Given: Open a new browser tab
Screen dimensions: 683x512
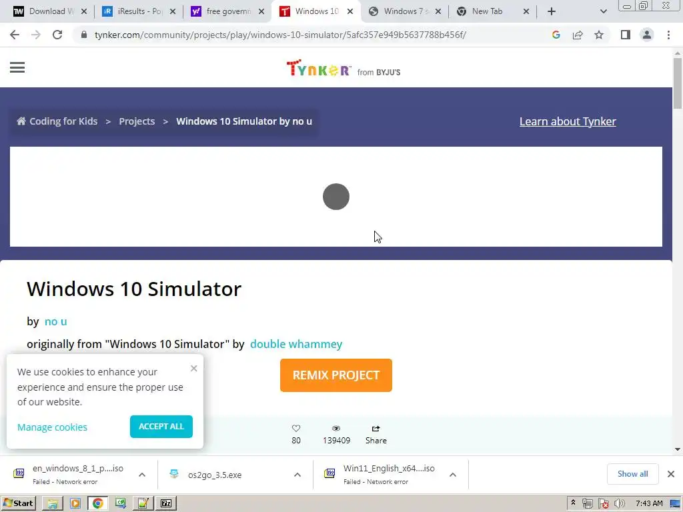Looking at the screenshot, I should tap(552, 11).
